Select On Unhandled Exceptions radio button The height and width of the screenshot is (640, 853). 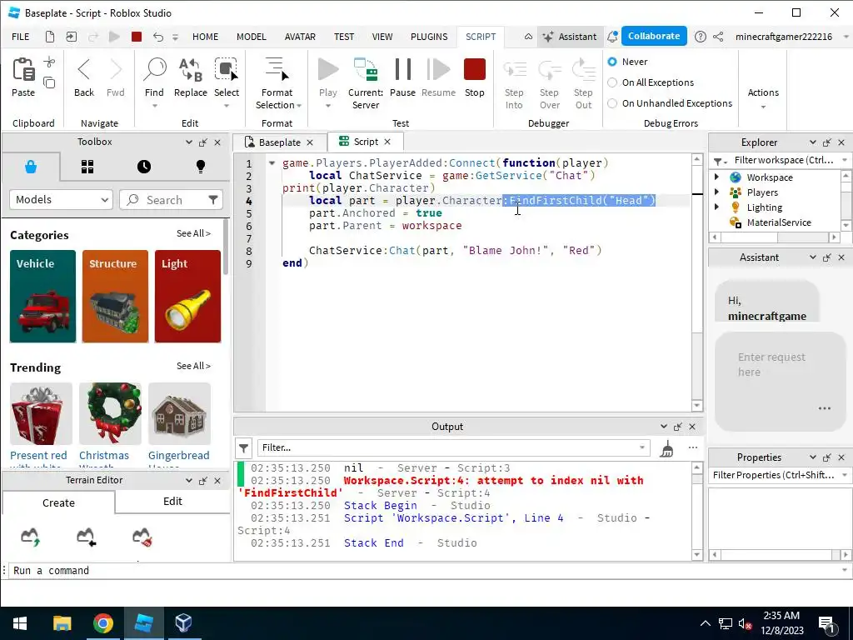click(612, 102)
